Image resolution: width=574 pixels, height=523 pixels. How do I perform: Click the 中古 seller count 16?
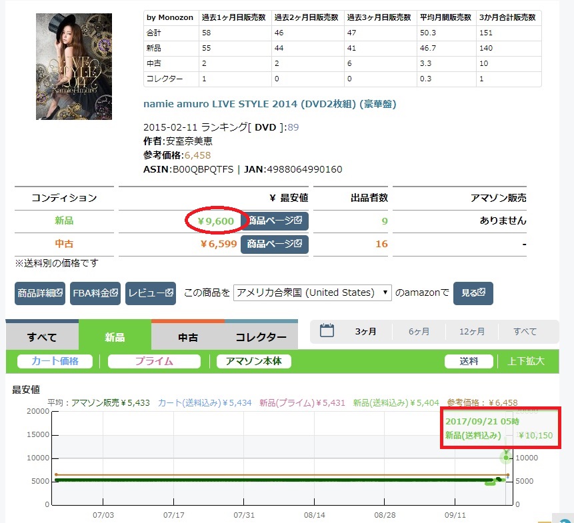pos(381,244)
